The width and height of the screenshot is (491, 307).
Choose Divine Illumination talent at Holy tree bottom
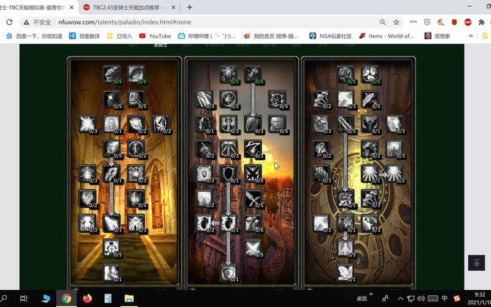coord(112,272)
